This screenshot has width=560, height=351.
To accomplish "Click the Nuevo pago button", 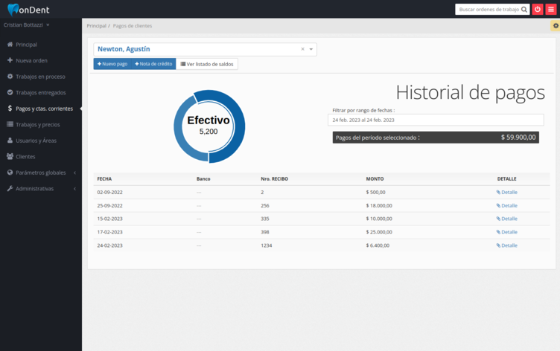I will click(x=112, y=64).
